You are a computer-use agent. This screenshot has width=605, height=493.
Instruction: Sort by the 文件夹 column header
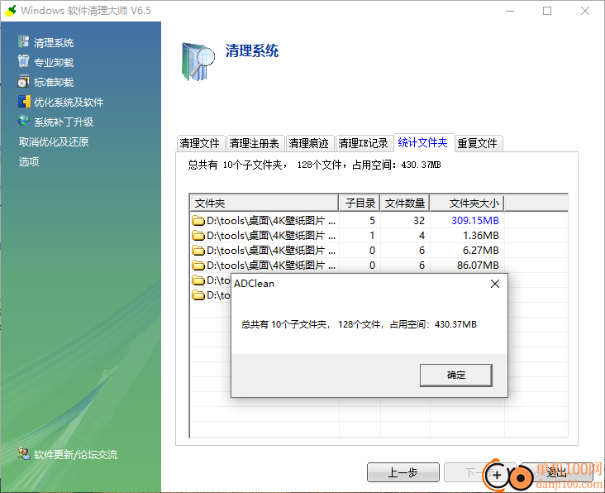pos(264,203)
